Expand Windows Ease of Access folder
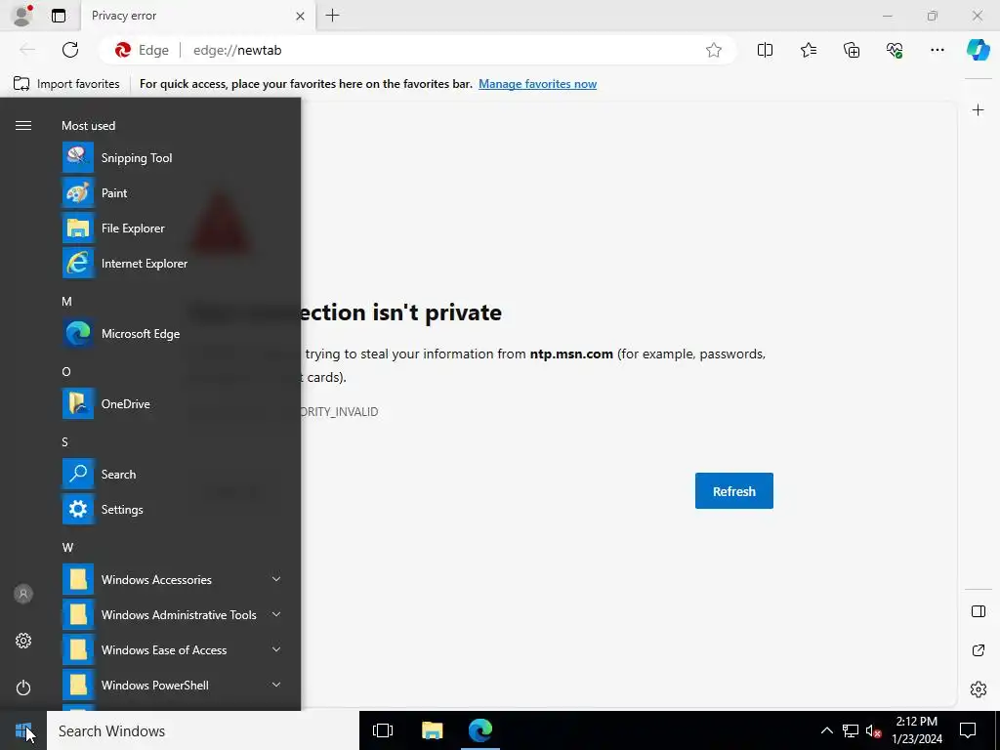1000x750 pixels. click(x=172, y=649)
